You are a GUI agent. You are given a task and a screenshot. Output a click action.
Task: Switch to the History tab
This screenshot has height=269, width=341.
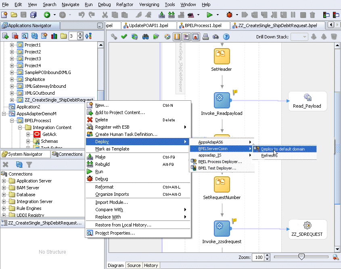coord(151,265)
